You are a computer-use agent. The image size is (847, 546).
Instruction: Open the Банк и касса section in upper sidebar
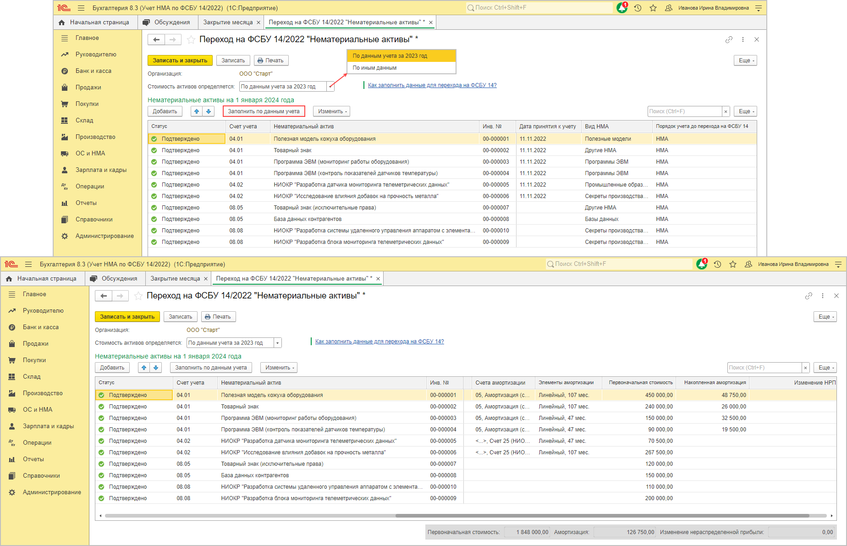(93, 71)
